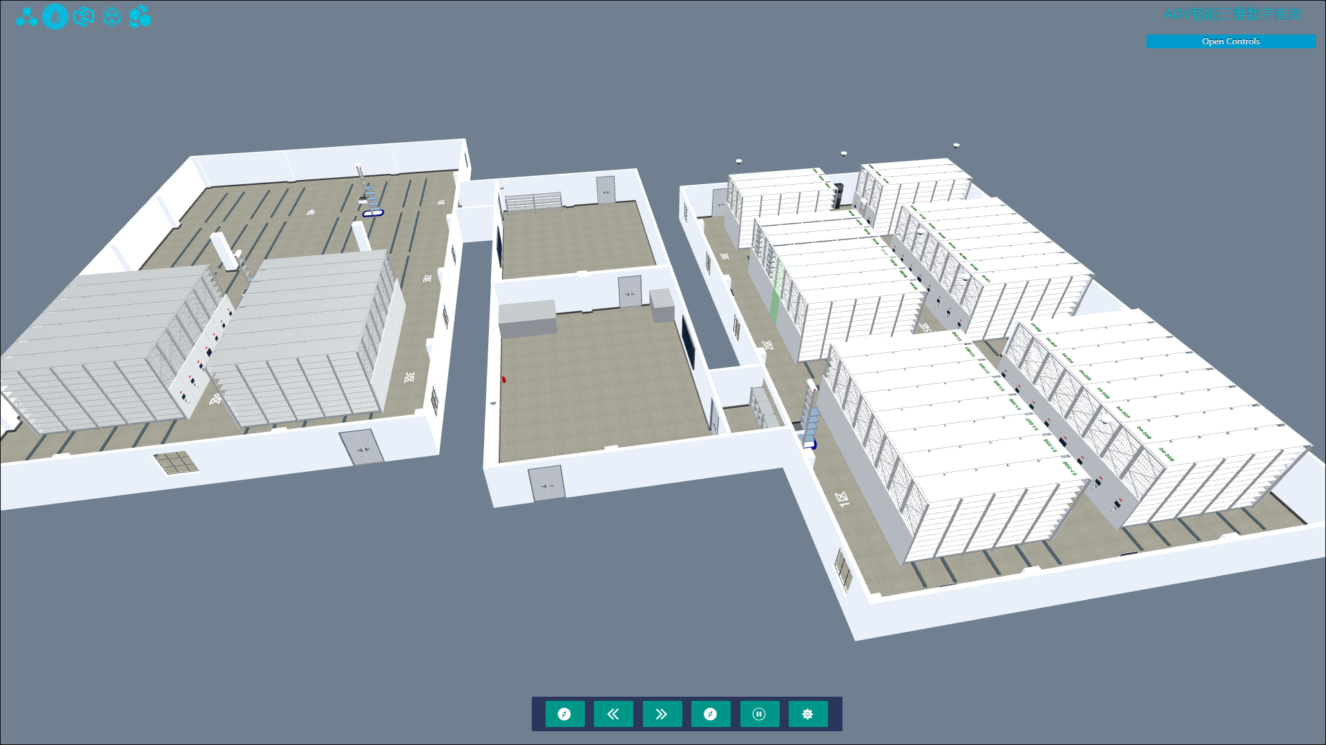The image size is (1326, 745).
Task: Select the wireframe box icon top left
Action: pos(84,17)
